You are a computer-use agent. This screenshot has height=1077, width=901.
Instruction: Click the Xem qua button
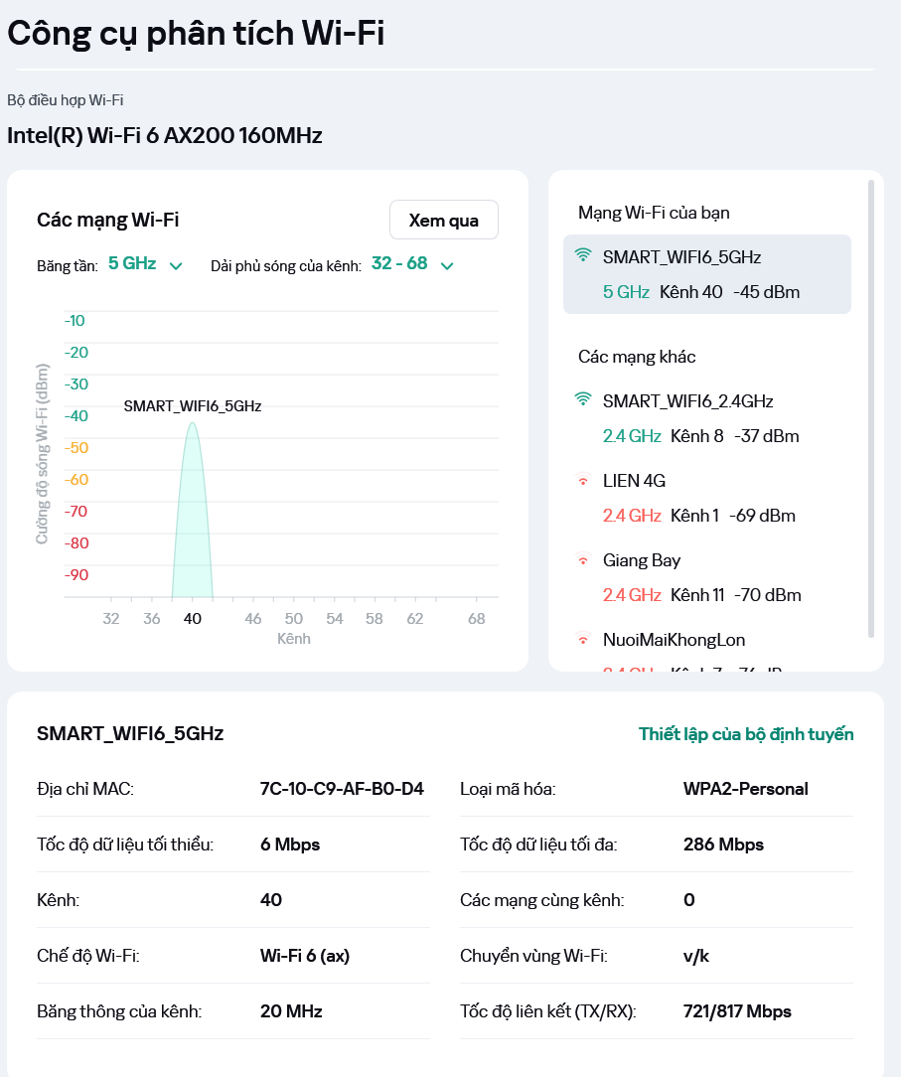tap(444, 220)
